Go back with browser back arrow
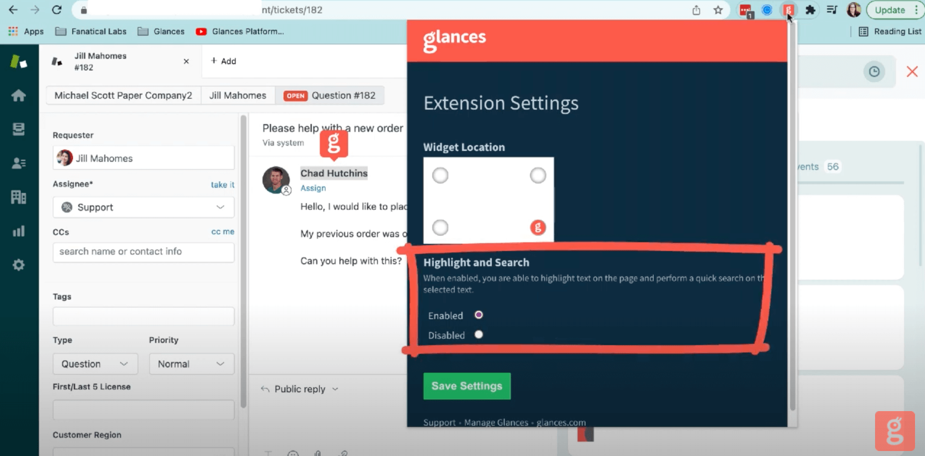Screen dimensions: 925x456 point(13,10)
